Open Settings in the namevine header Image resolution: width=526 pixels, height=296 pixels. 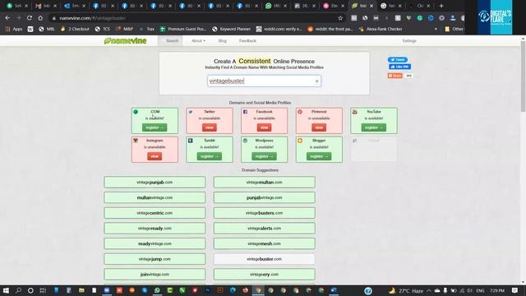click(x=409, y=41)
